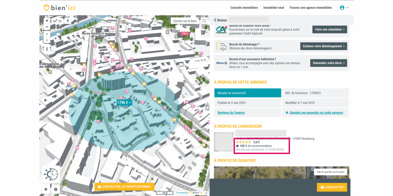The height and width of the screenshot is (196, 393).
Task: Open the Conseils immobiliers menu
Action: click(244, 8)
